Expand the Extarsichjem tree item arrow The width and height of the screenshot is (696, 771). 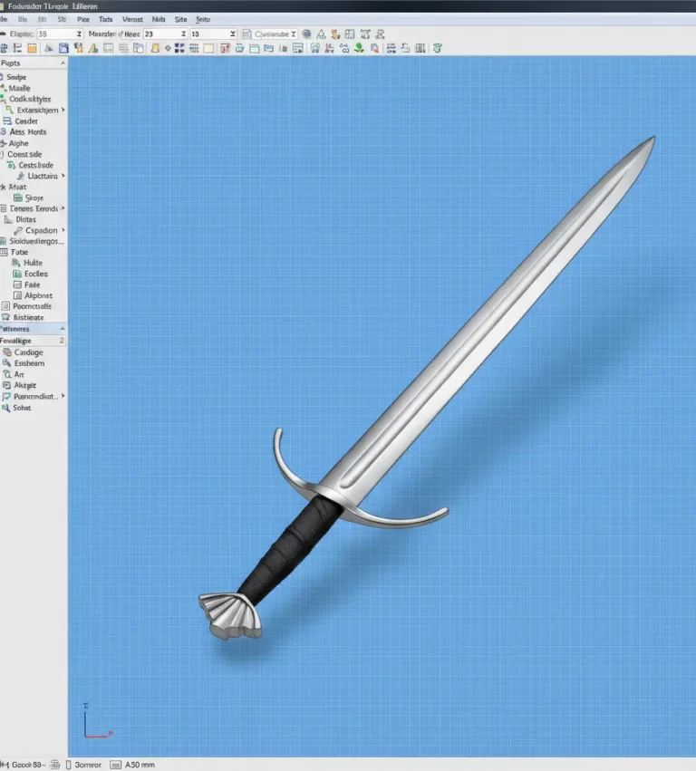pyautogui.click(x=63, y=111)
